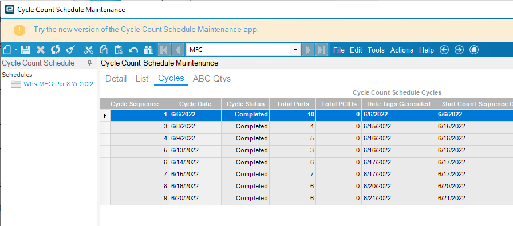Open the File menu

coord(339,50)
